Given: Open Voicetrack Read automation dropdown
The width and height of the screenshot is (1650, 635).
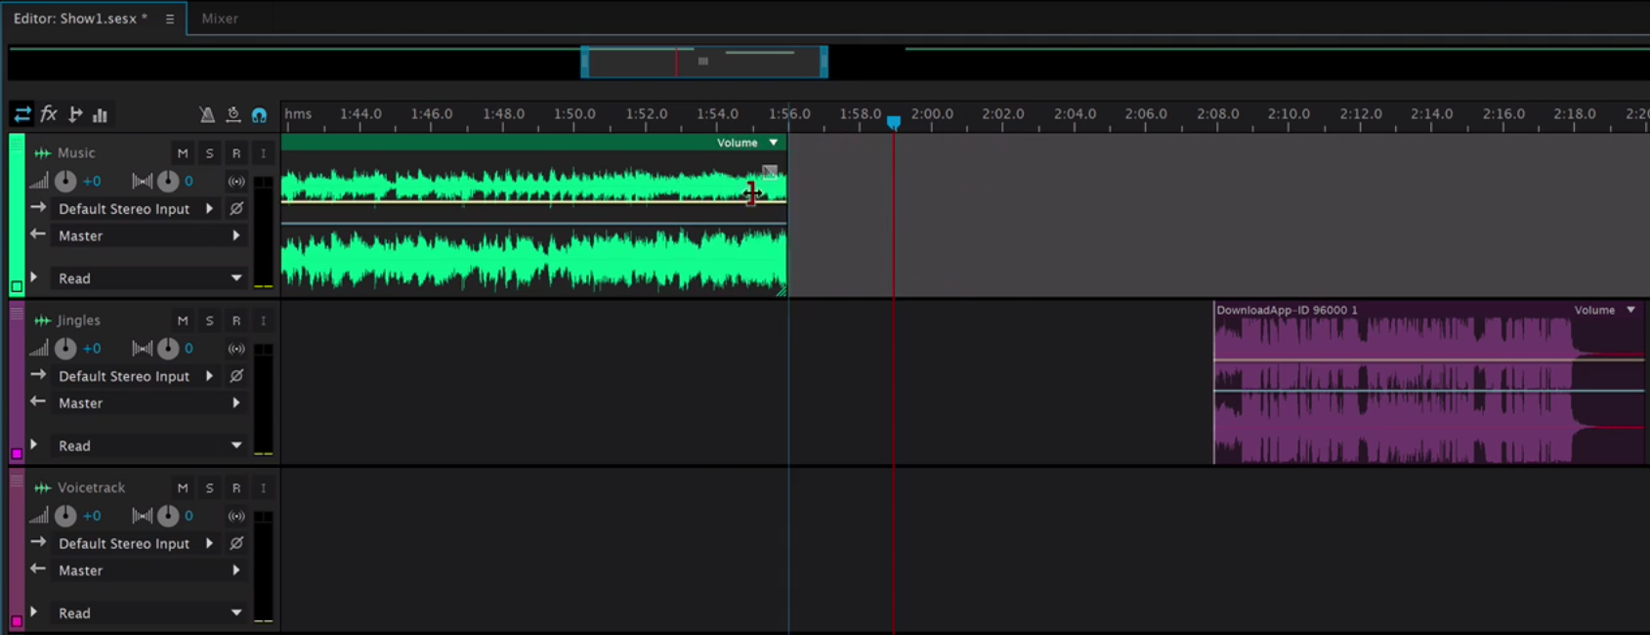Looking at the screenshot, I should click(148, 613).
